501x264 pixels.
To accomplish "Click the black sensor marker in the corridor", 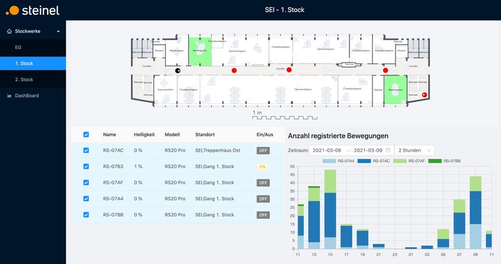I will click(x=178, y=70).
